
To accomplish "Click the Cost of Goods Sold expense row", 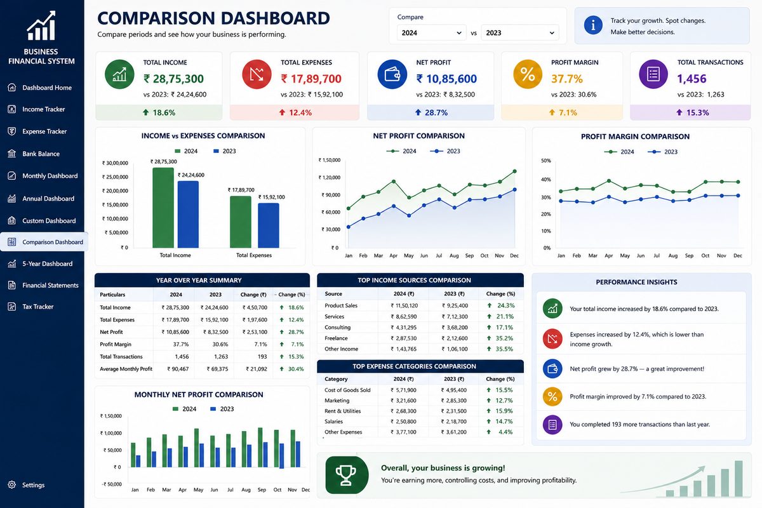I will [x=420, y=390].
